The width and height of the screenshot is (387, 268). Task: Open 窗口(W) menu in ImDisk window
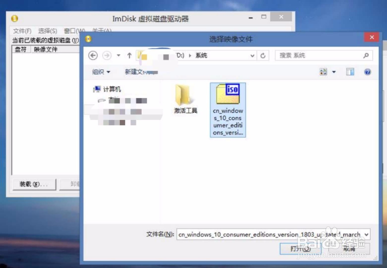pos(74,31)
